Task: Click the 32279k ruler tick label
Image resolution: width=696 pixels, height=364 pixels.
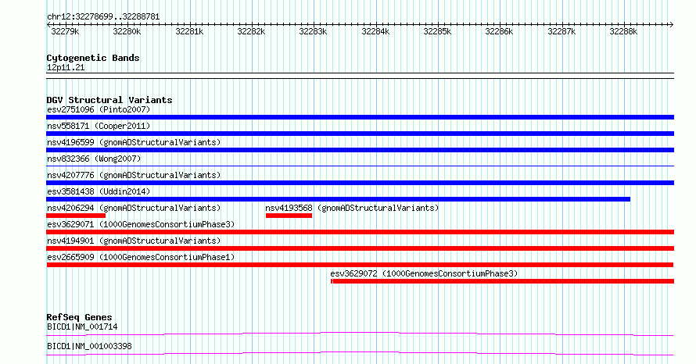Action: [x=65, y=31]
